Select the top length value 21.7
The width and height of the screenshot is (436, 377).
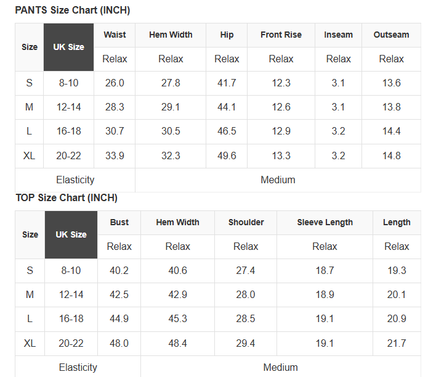pos(397,343)
